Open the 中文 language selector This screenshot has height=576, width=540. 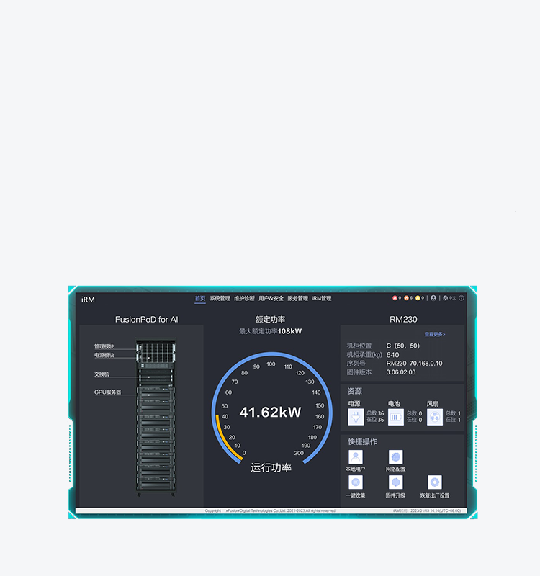click(449, 298)
